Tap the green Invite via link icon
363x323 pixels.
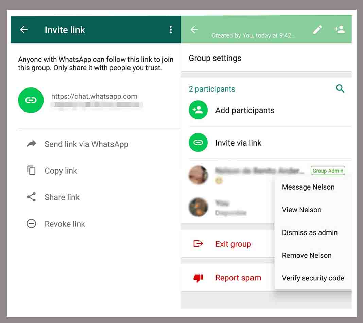point(198,142)
